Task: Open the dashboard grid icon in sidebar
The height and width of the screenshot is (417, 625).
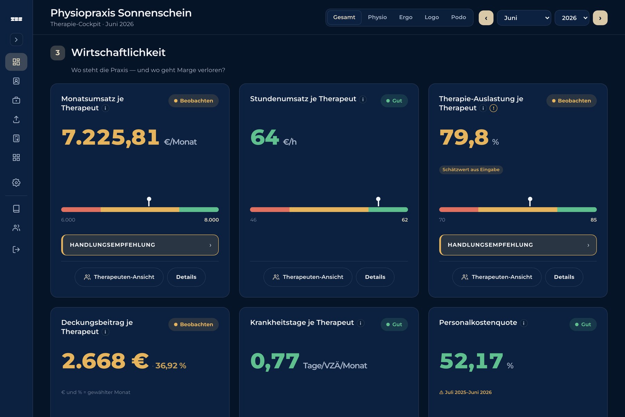Action: (x=16, y=62)
